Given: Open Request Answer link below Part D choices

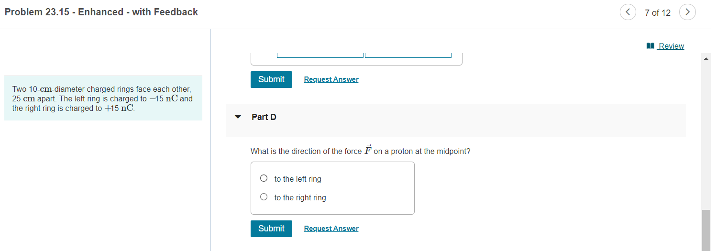Looking at the screenshot, I should (331, 229).
